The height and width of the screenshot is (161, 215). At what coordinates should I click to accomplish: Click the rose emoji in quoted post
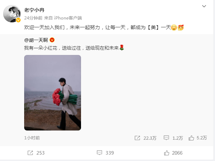122,48
